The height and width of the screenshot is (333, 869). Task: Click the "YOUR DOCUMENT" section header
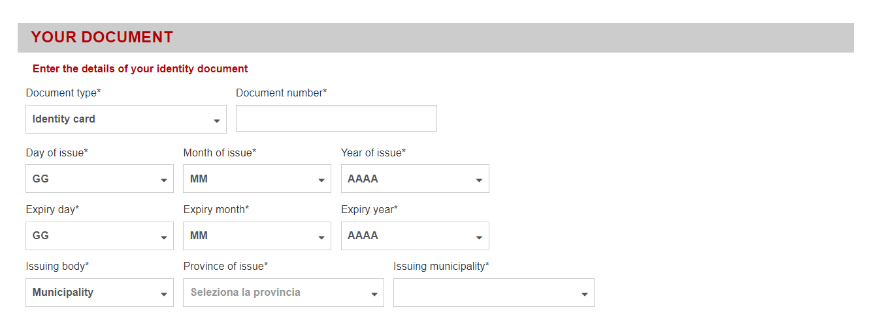(102, 38)
